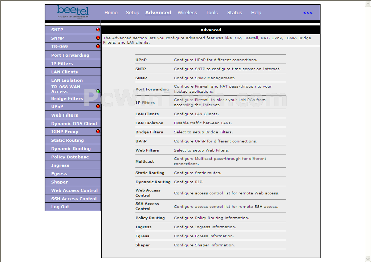Select Shaper in the sidebar menu
The image size is (371, 262).
pyautogui.click(x=60, y=182)
